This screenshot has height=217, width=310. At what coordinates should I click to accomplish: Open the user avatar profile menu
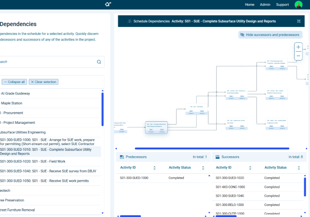[x=298, y=5]
